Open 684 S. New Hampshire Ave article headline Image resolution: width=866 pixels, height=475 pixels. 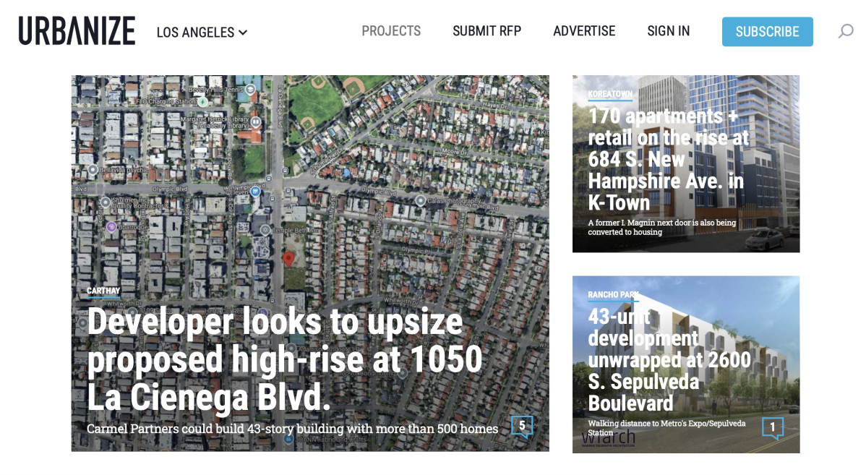point(669,159)
